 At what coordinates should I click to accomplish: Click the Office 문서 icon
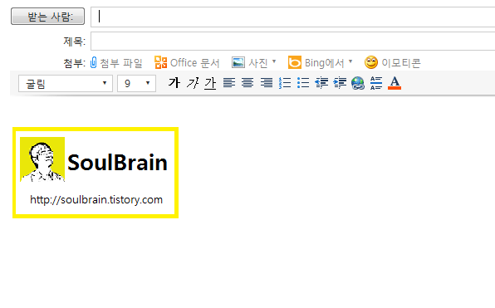[x=160, y=62]
